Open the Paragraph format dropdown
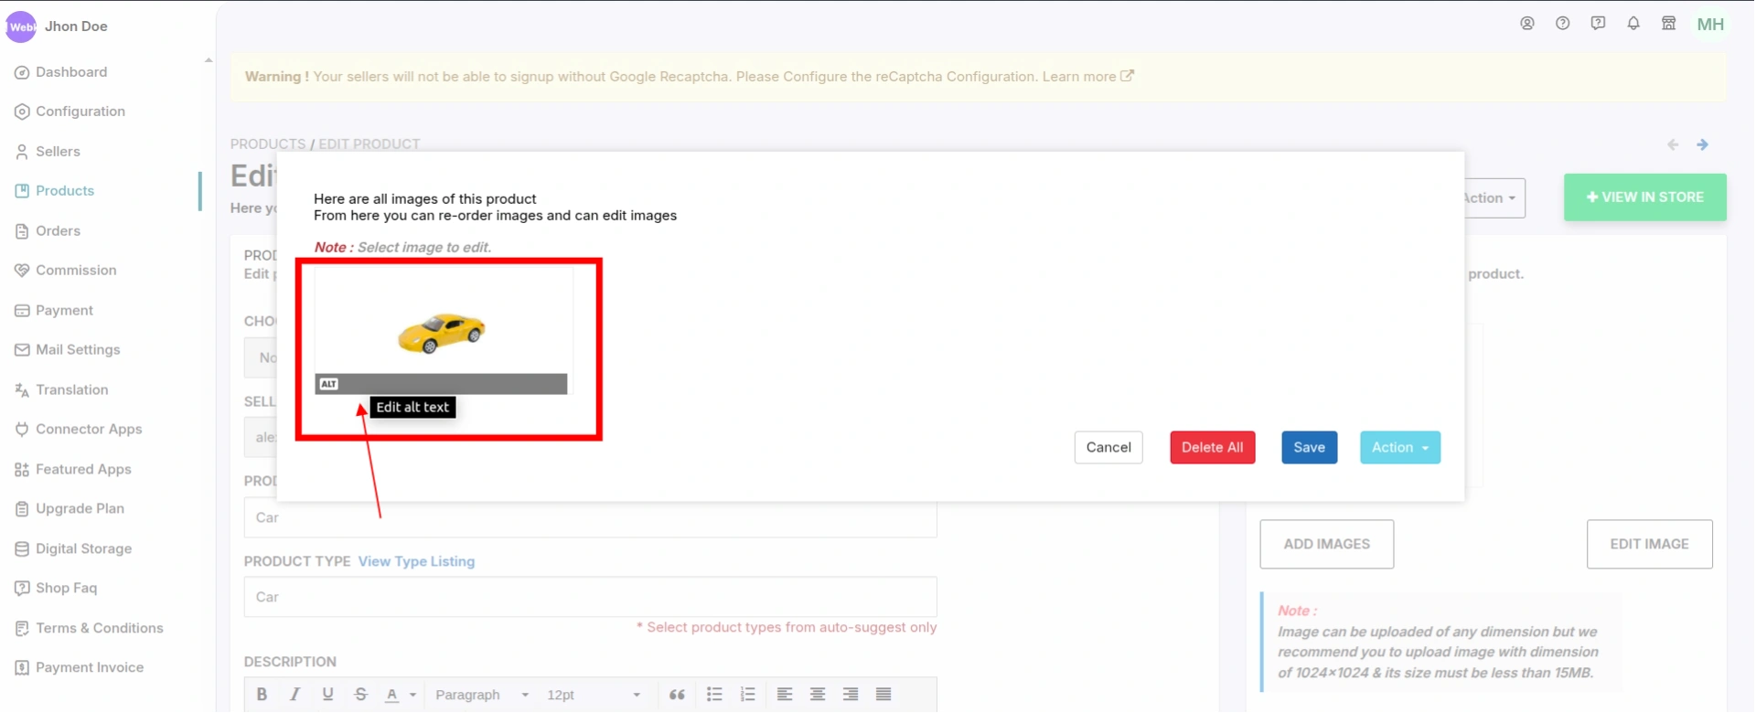 pyautogui.click(x=482, y=695)
